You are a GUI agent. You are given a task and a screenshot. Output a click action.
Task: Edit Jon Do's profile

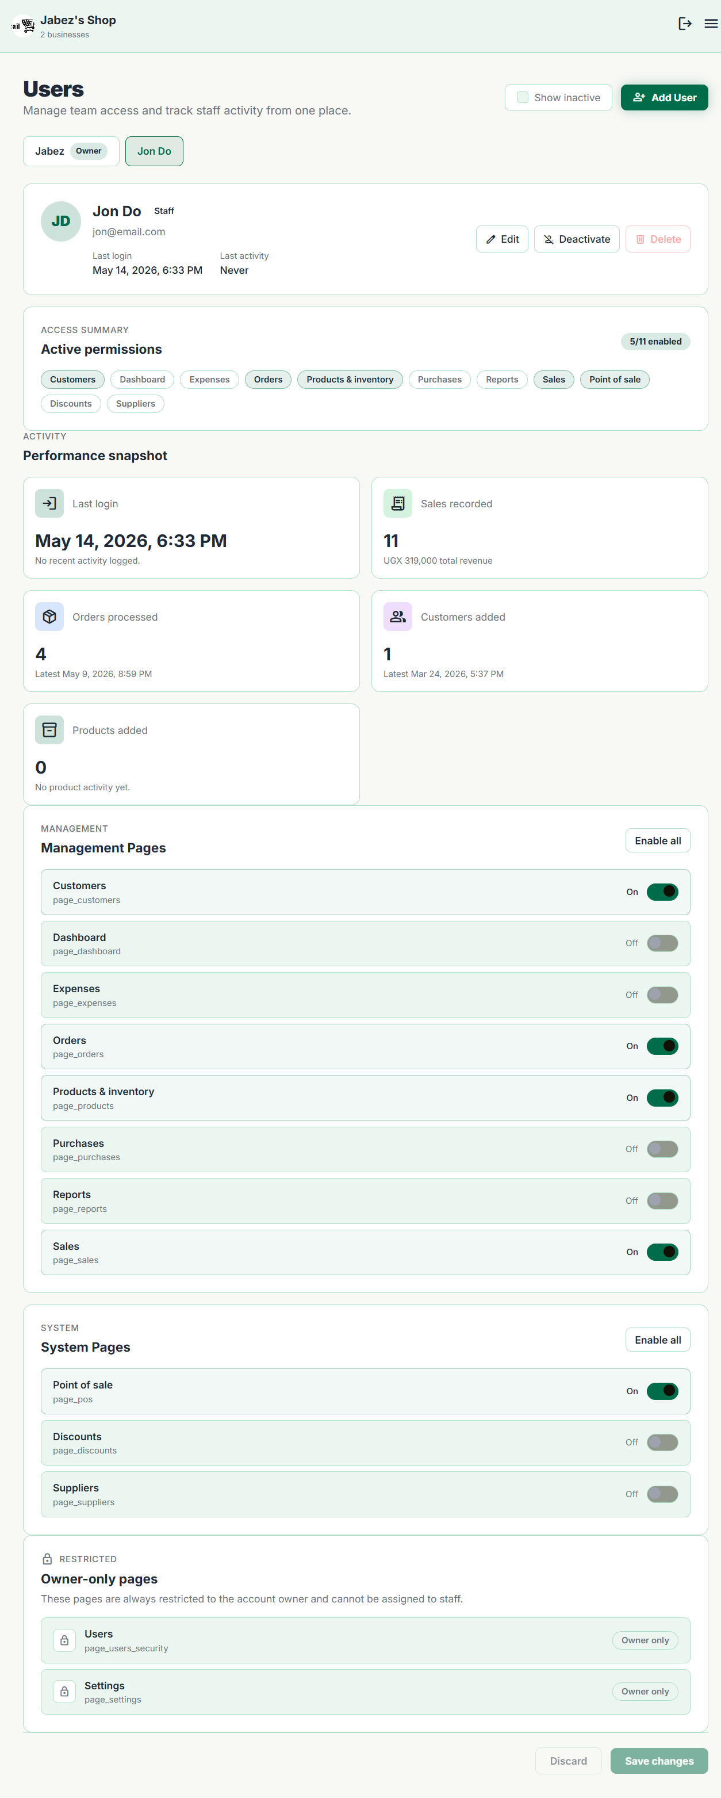[502, 239]
